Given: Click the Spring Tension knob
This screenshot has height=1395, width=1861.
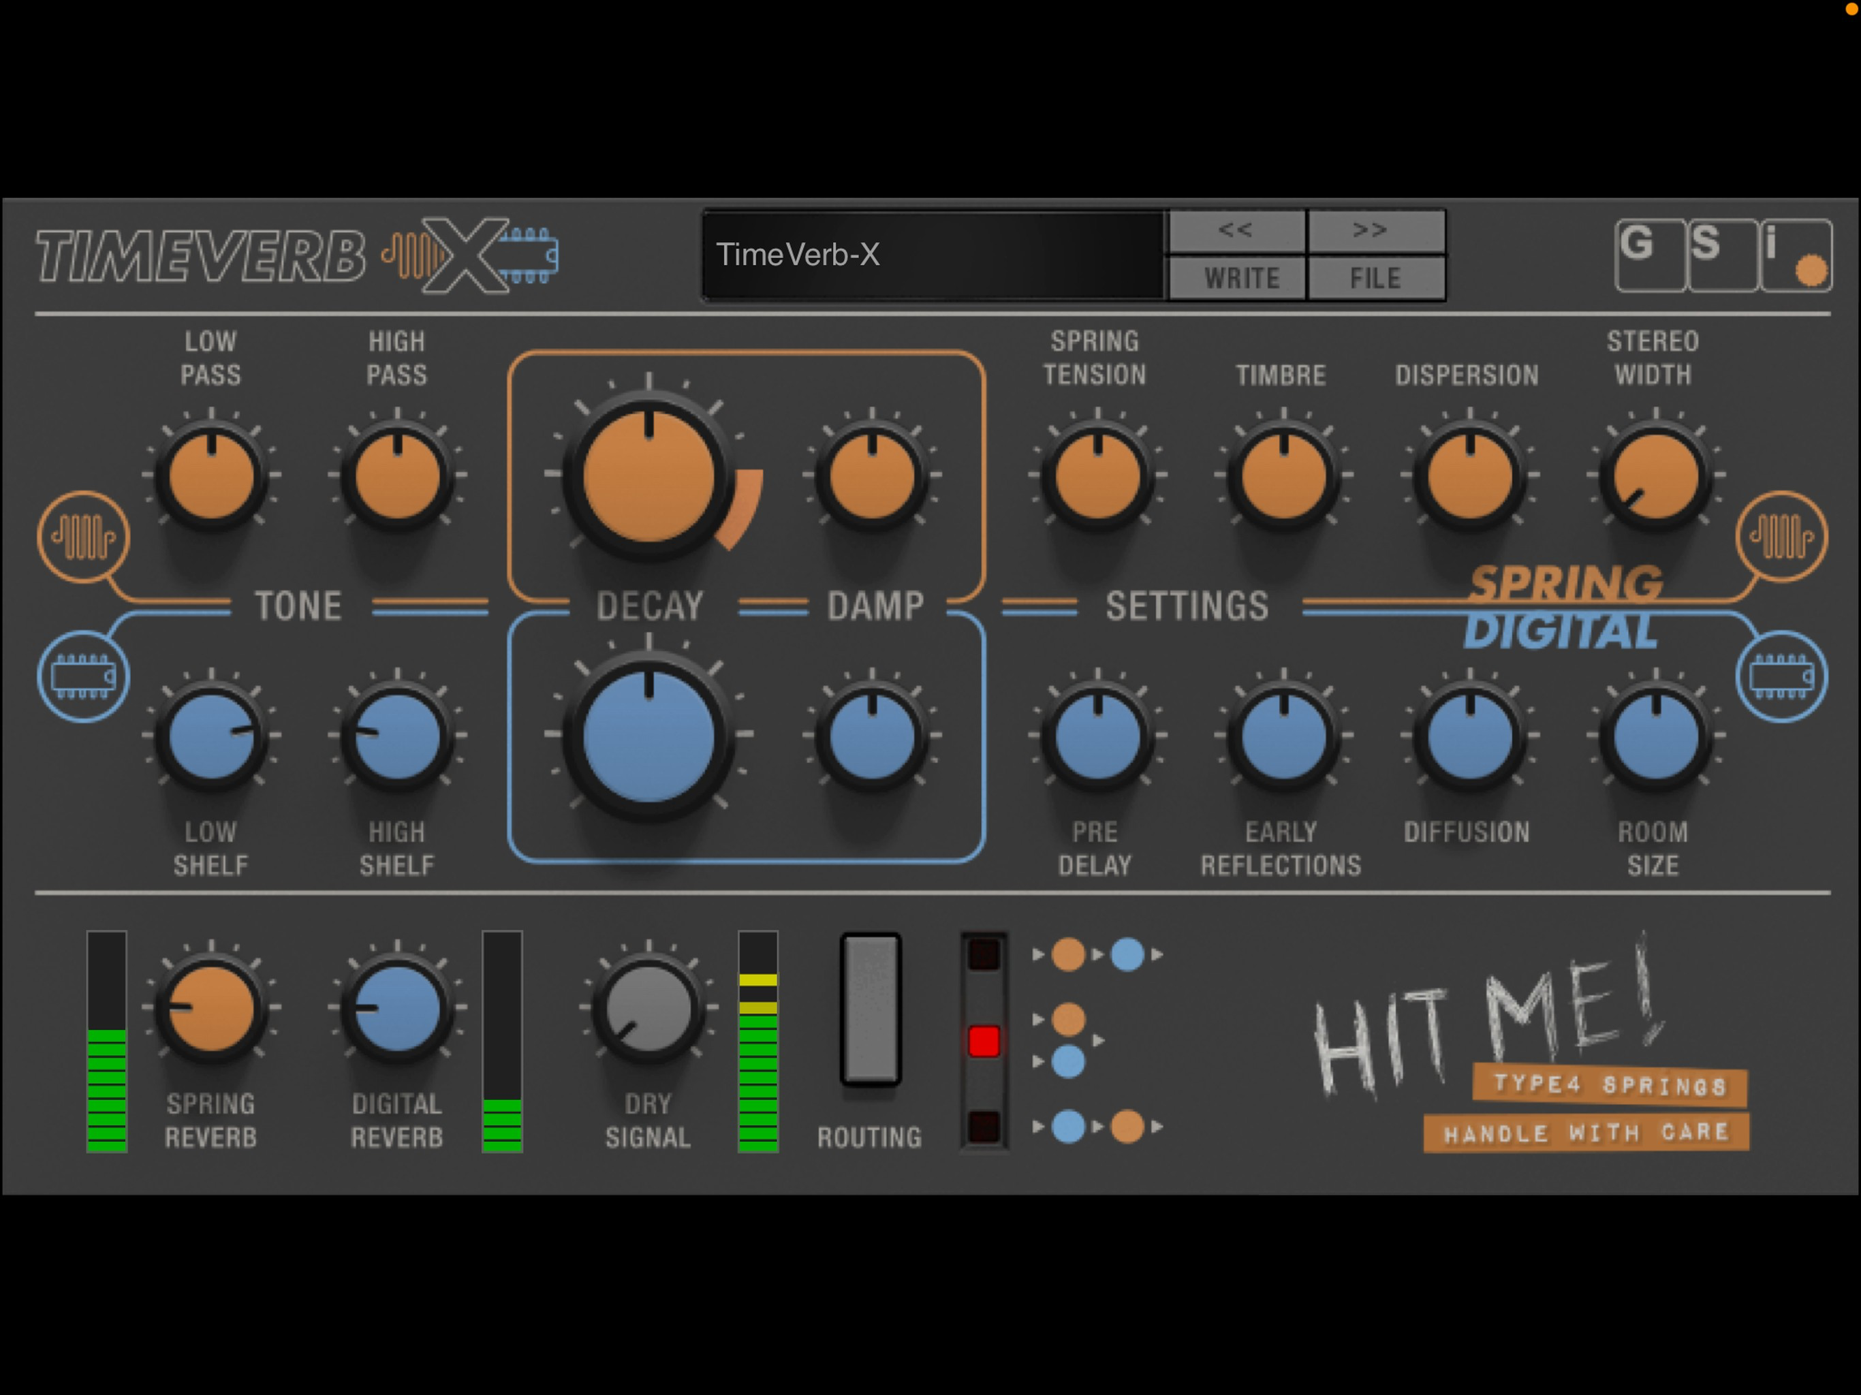Looking at the screenshot, I should [x=1097, y=476].
